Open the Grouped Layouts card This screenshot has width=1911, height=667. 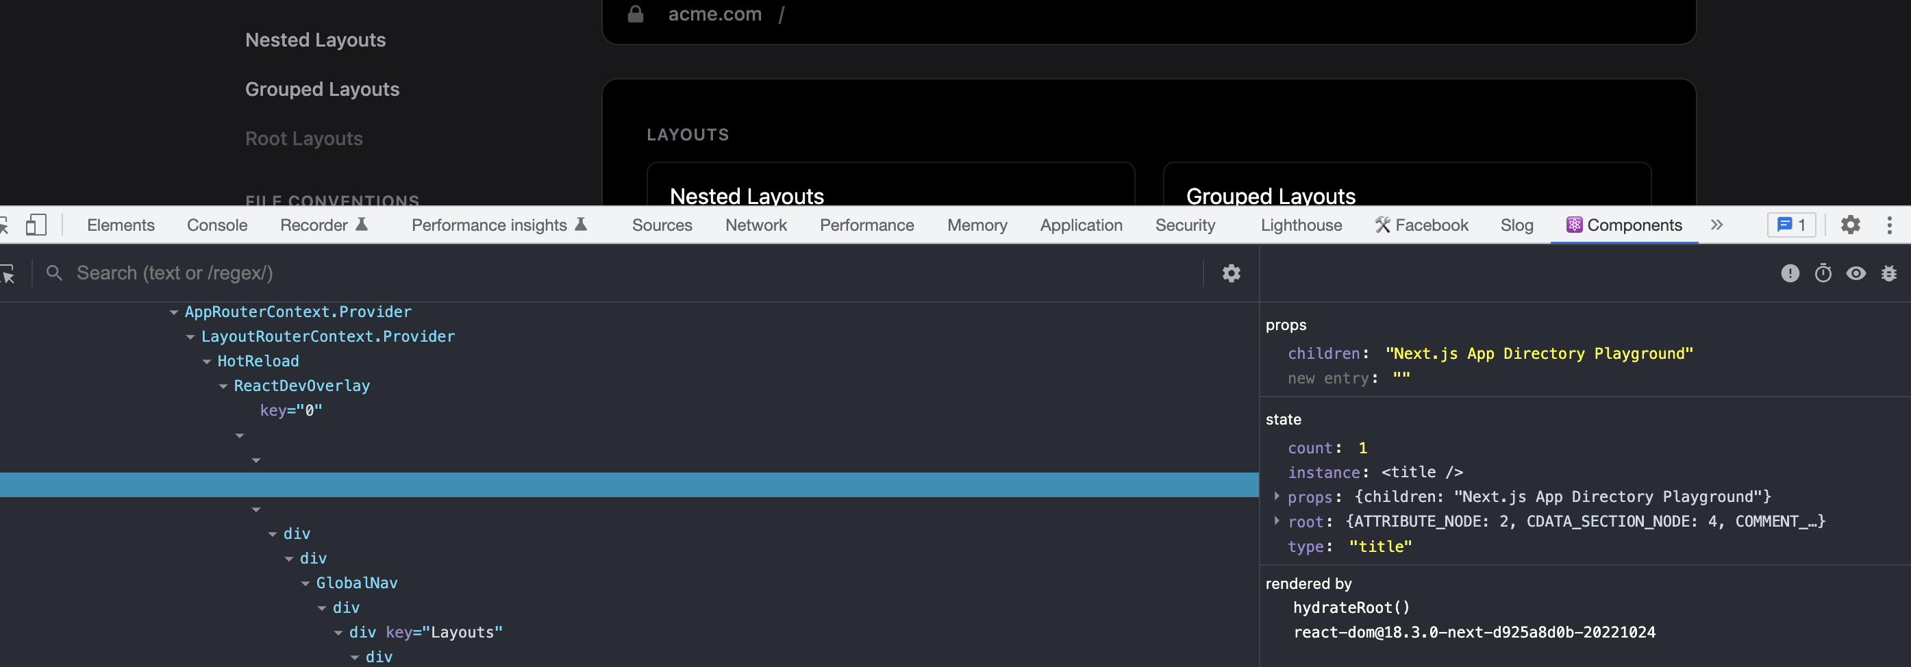pos(1407,184)
